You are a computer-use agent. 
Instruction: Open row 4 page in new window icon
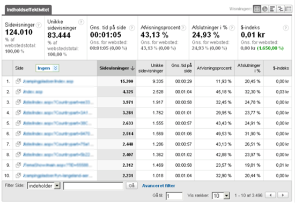coord(18,113)
